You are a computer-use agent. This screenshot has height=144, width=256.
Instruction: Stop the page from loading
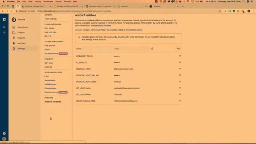point(12,11)
